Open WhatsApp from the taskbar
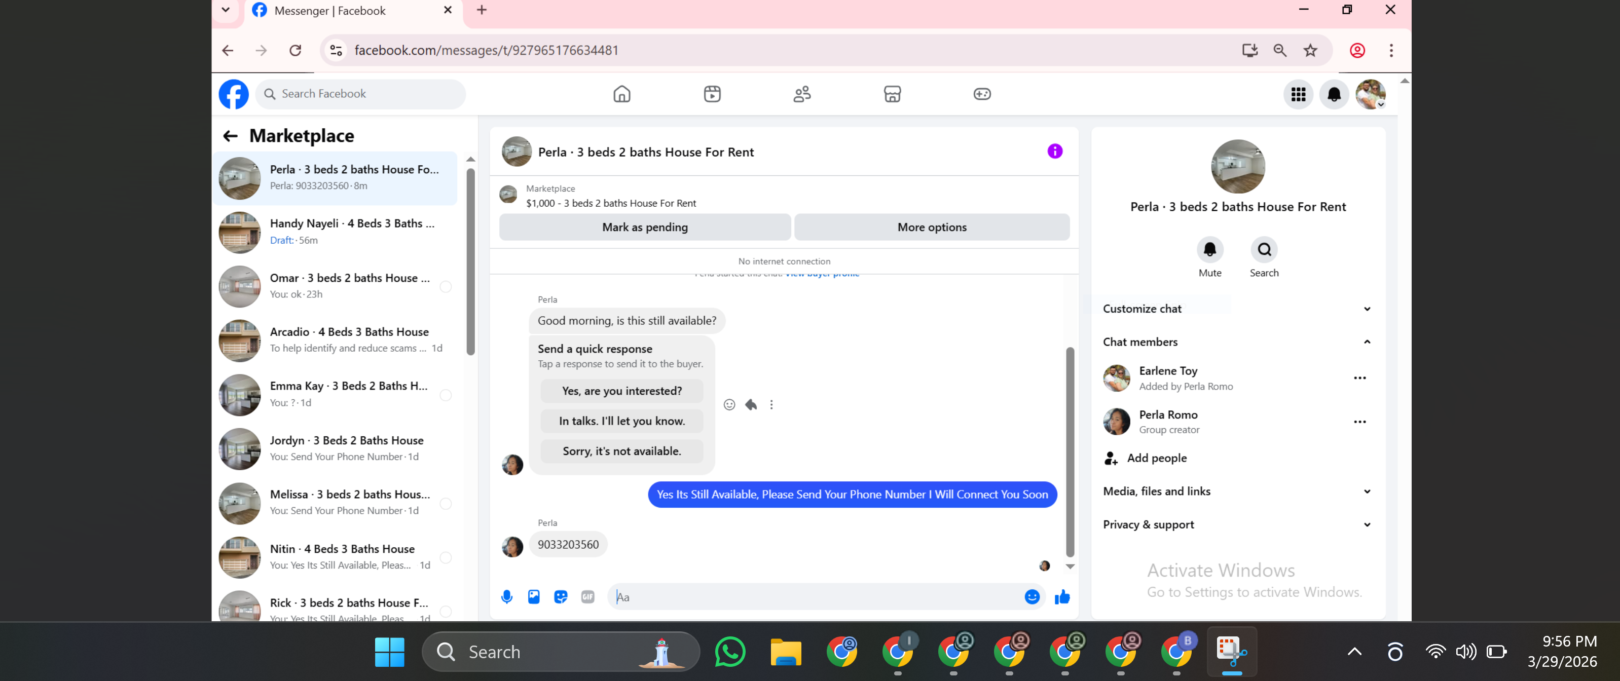This screenshot has width=1620, height=681. coord(729,652)
